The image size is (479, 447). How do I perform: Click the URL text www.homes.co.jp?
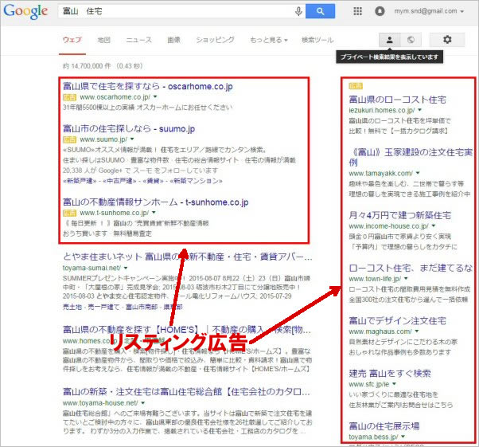tap(91, 340)
